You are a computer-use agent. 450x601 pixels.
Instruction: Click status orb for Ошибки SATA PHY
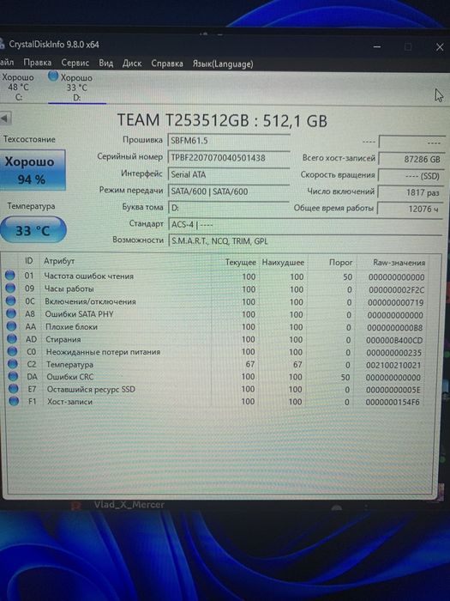click(x=11, y=313)
